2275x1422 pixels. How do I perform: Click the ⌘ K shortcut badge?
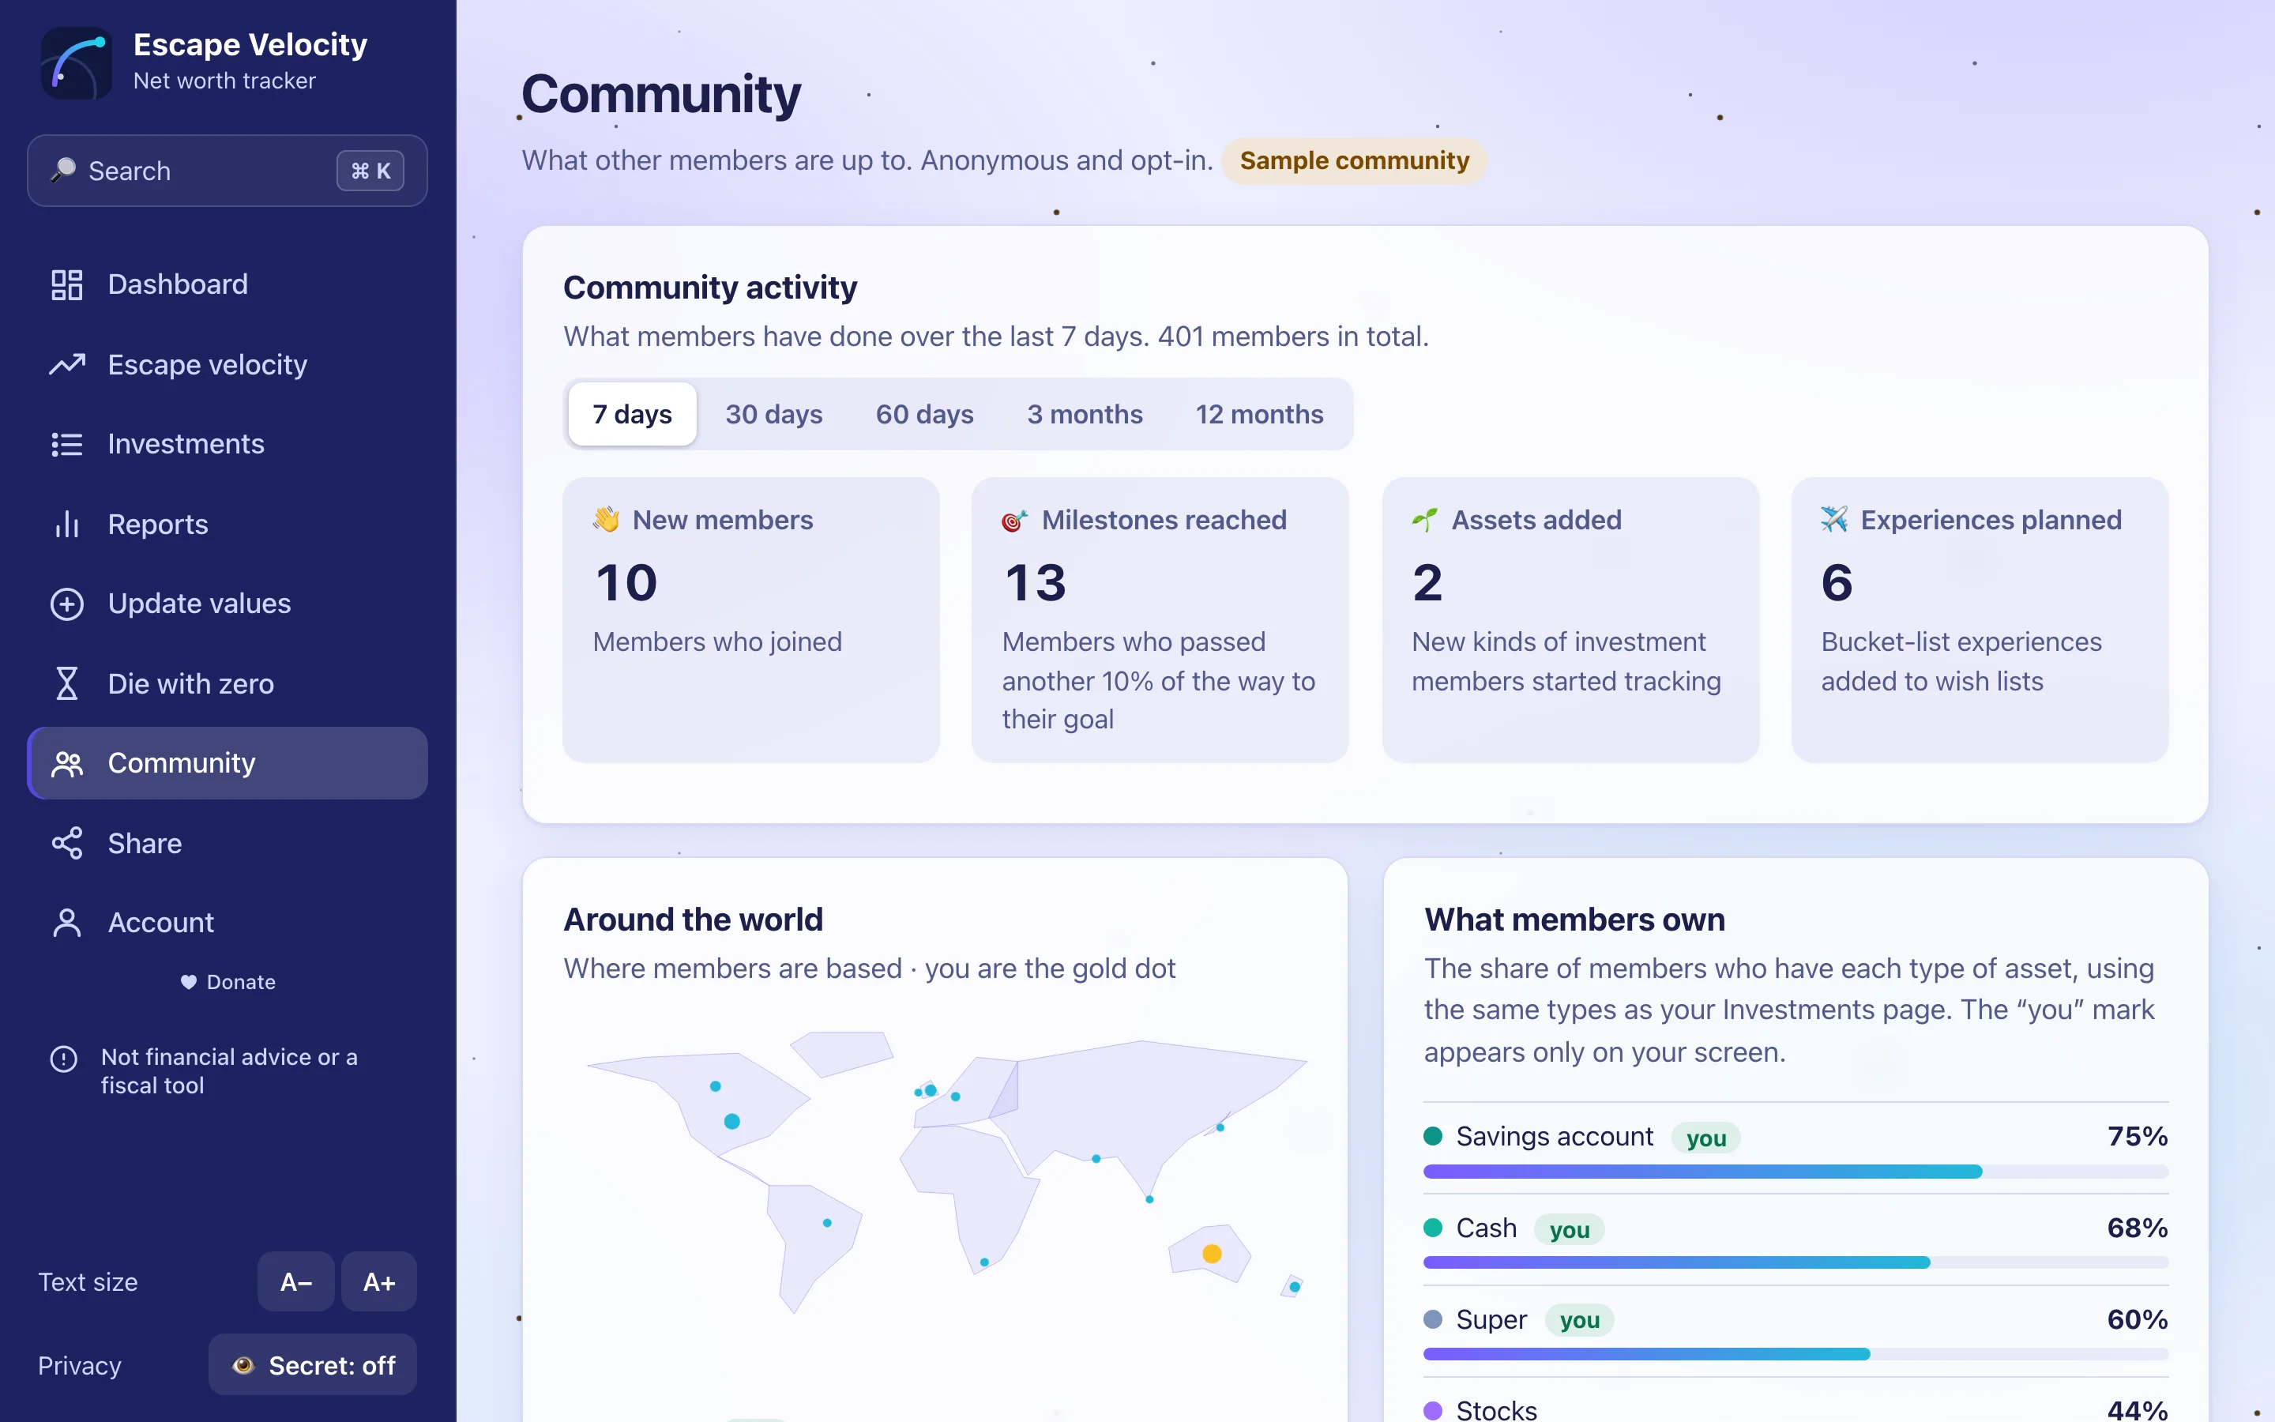(x=370, y=171)
